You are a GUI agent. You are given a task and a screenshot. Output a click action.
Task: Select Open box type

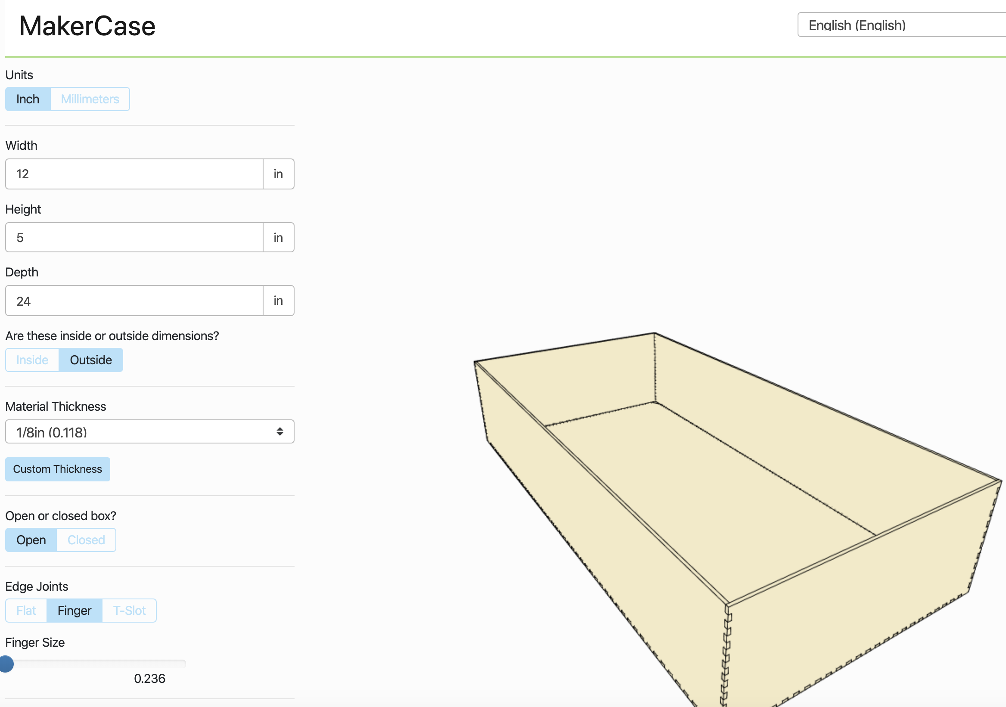coord(31,540)
